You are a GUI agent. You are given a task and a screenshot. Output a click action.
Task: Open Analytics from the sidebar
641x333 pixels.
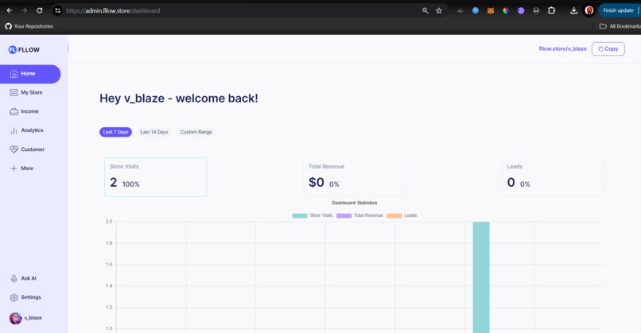26,130
